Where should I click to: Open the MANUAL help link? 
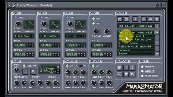coord(151,67)
